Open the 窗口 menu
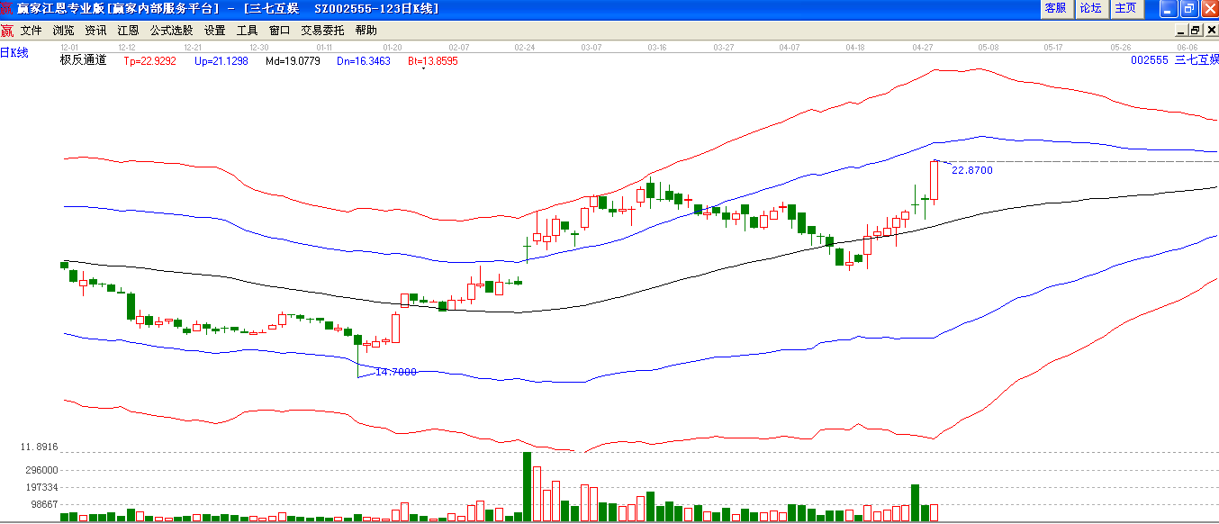 tap(279, 30)
